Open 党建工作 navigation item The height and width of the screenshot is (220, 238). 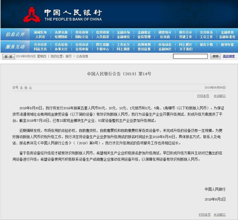point(185,37)
